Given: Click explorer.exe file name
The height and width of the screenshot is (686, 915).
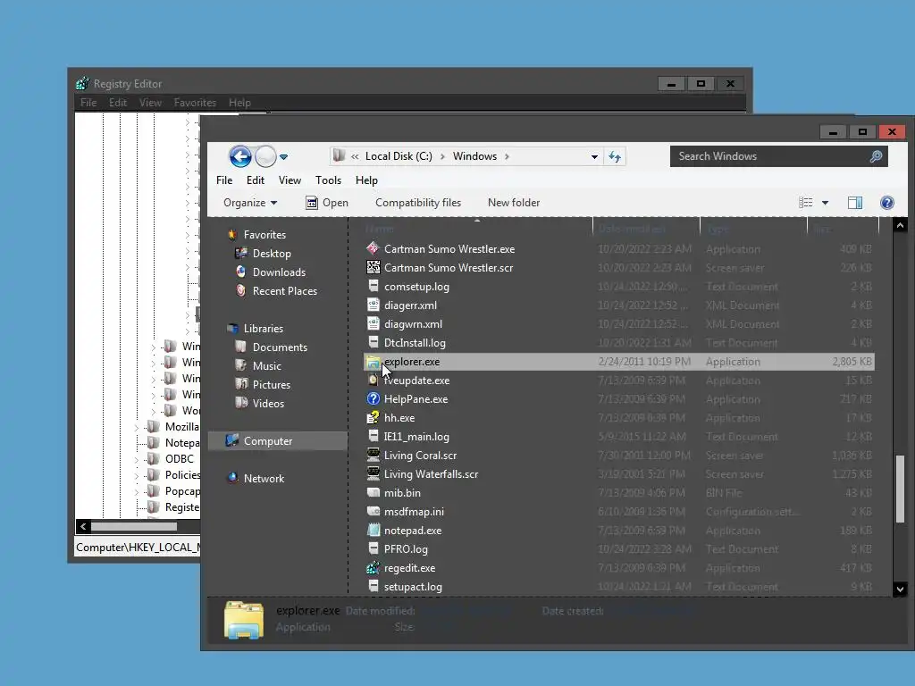Looking at the screenshot, I should (x=412, y=362).
